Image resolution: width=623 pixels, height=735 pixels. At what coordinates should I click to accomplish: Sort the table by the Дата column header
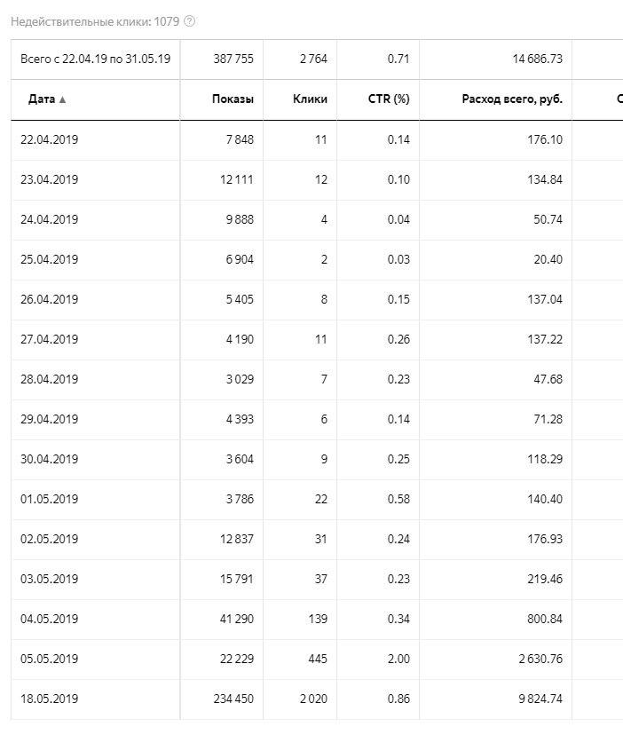(42, 99)
